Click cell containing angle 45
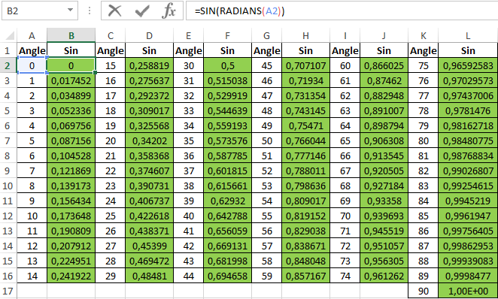The image size is (498, 299). pos(267,65)
